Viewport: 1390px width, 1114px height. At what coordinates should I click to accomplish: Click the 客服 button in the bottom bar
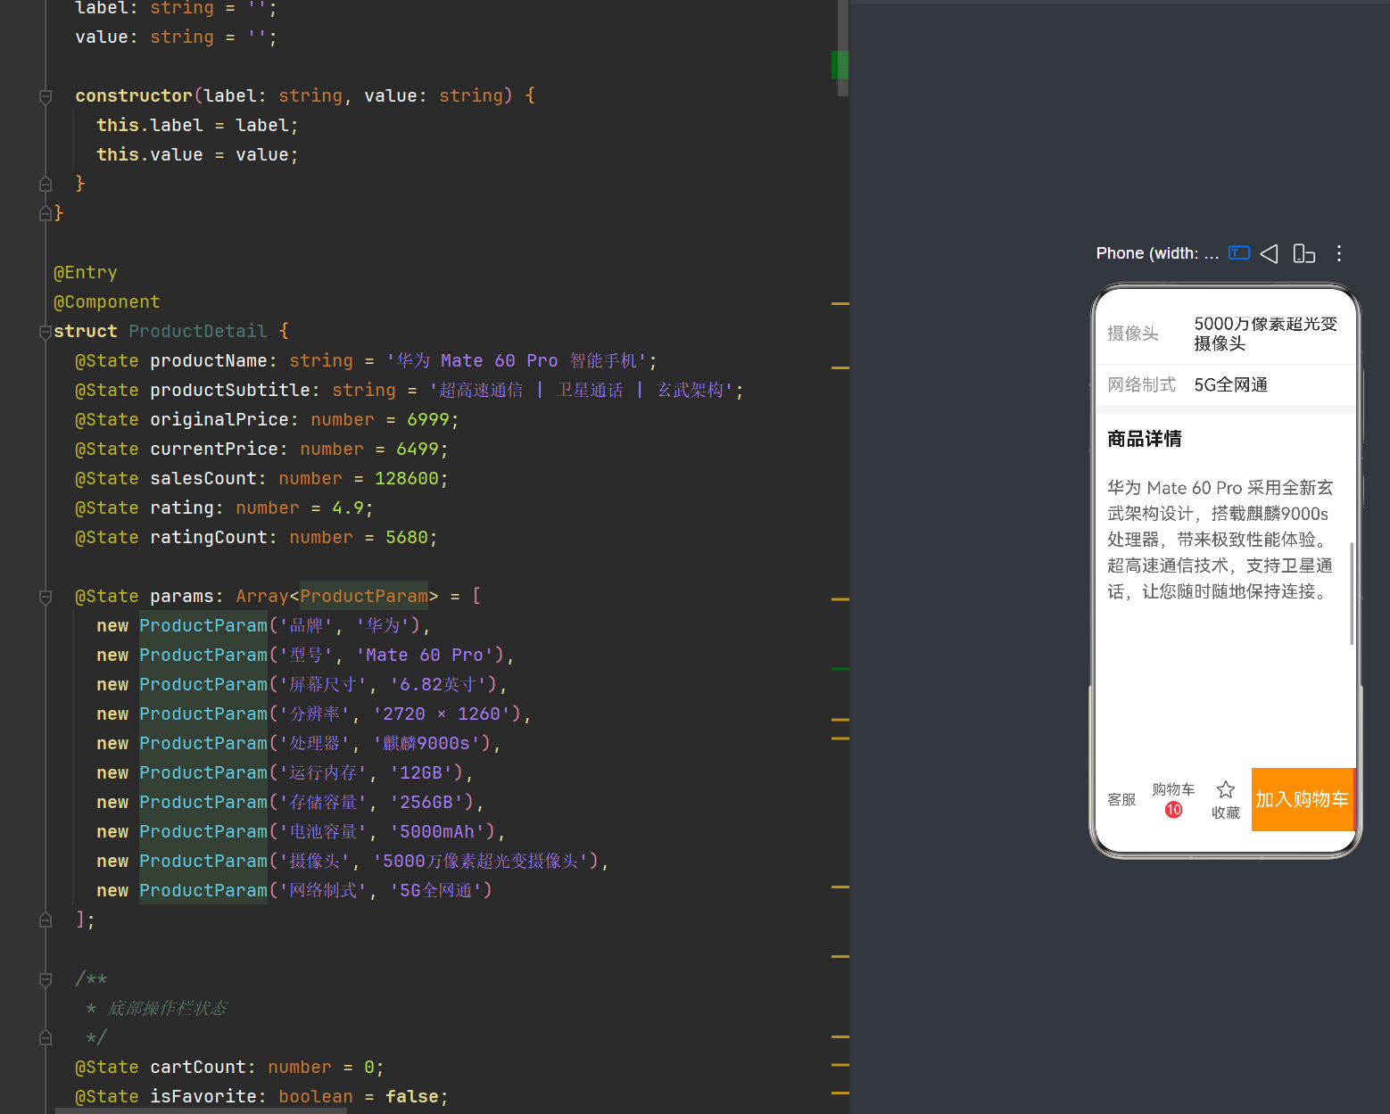pos(1121,800)
